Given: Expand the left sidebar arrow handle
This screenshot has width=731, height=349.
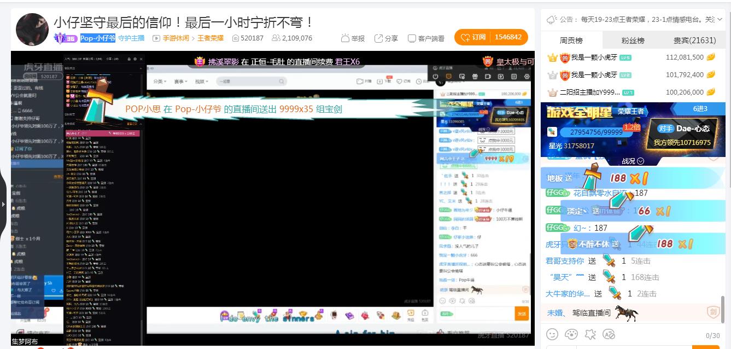Looking at the screenshot, I should coord(3,204).
